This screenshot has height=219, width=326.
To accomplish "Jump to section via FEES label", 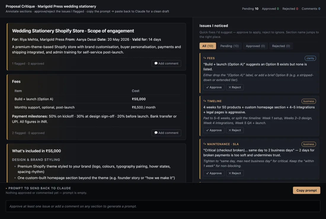I will pos(211,58).
